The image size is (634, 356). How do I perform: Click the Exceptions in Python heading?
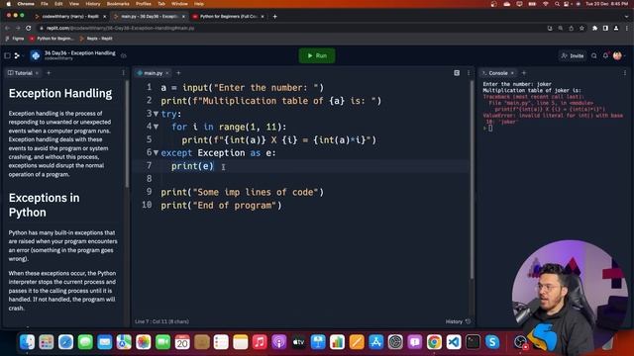pos(44,205)
